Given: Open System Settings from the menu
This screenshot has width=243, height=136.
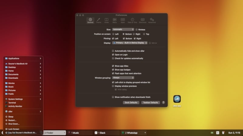Looking at the screenshot, I should pos(23,99).
